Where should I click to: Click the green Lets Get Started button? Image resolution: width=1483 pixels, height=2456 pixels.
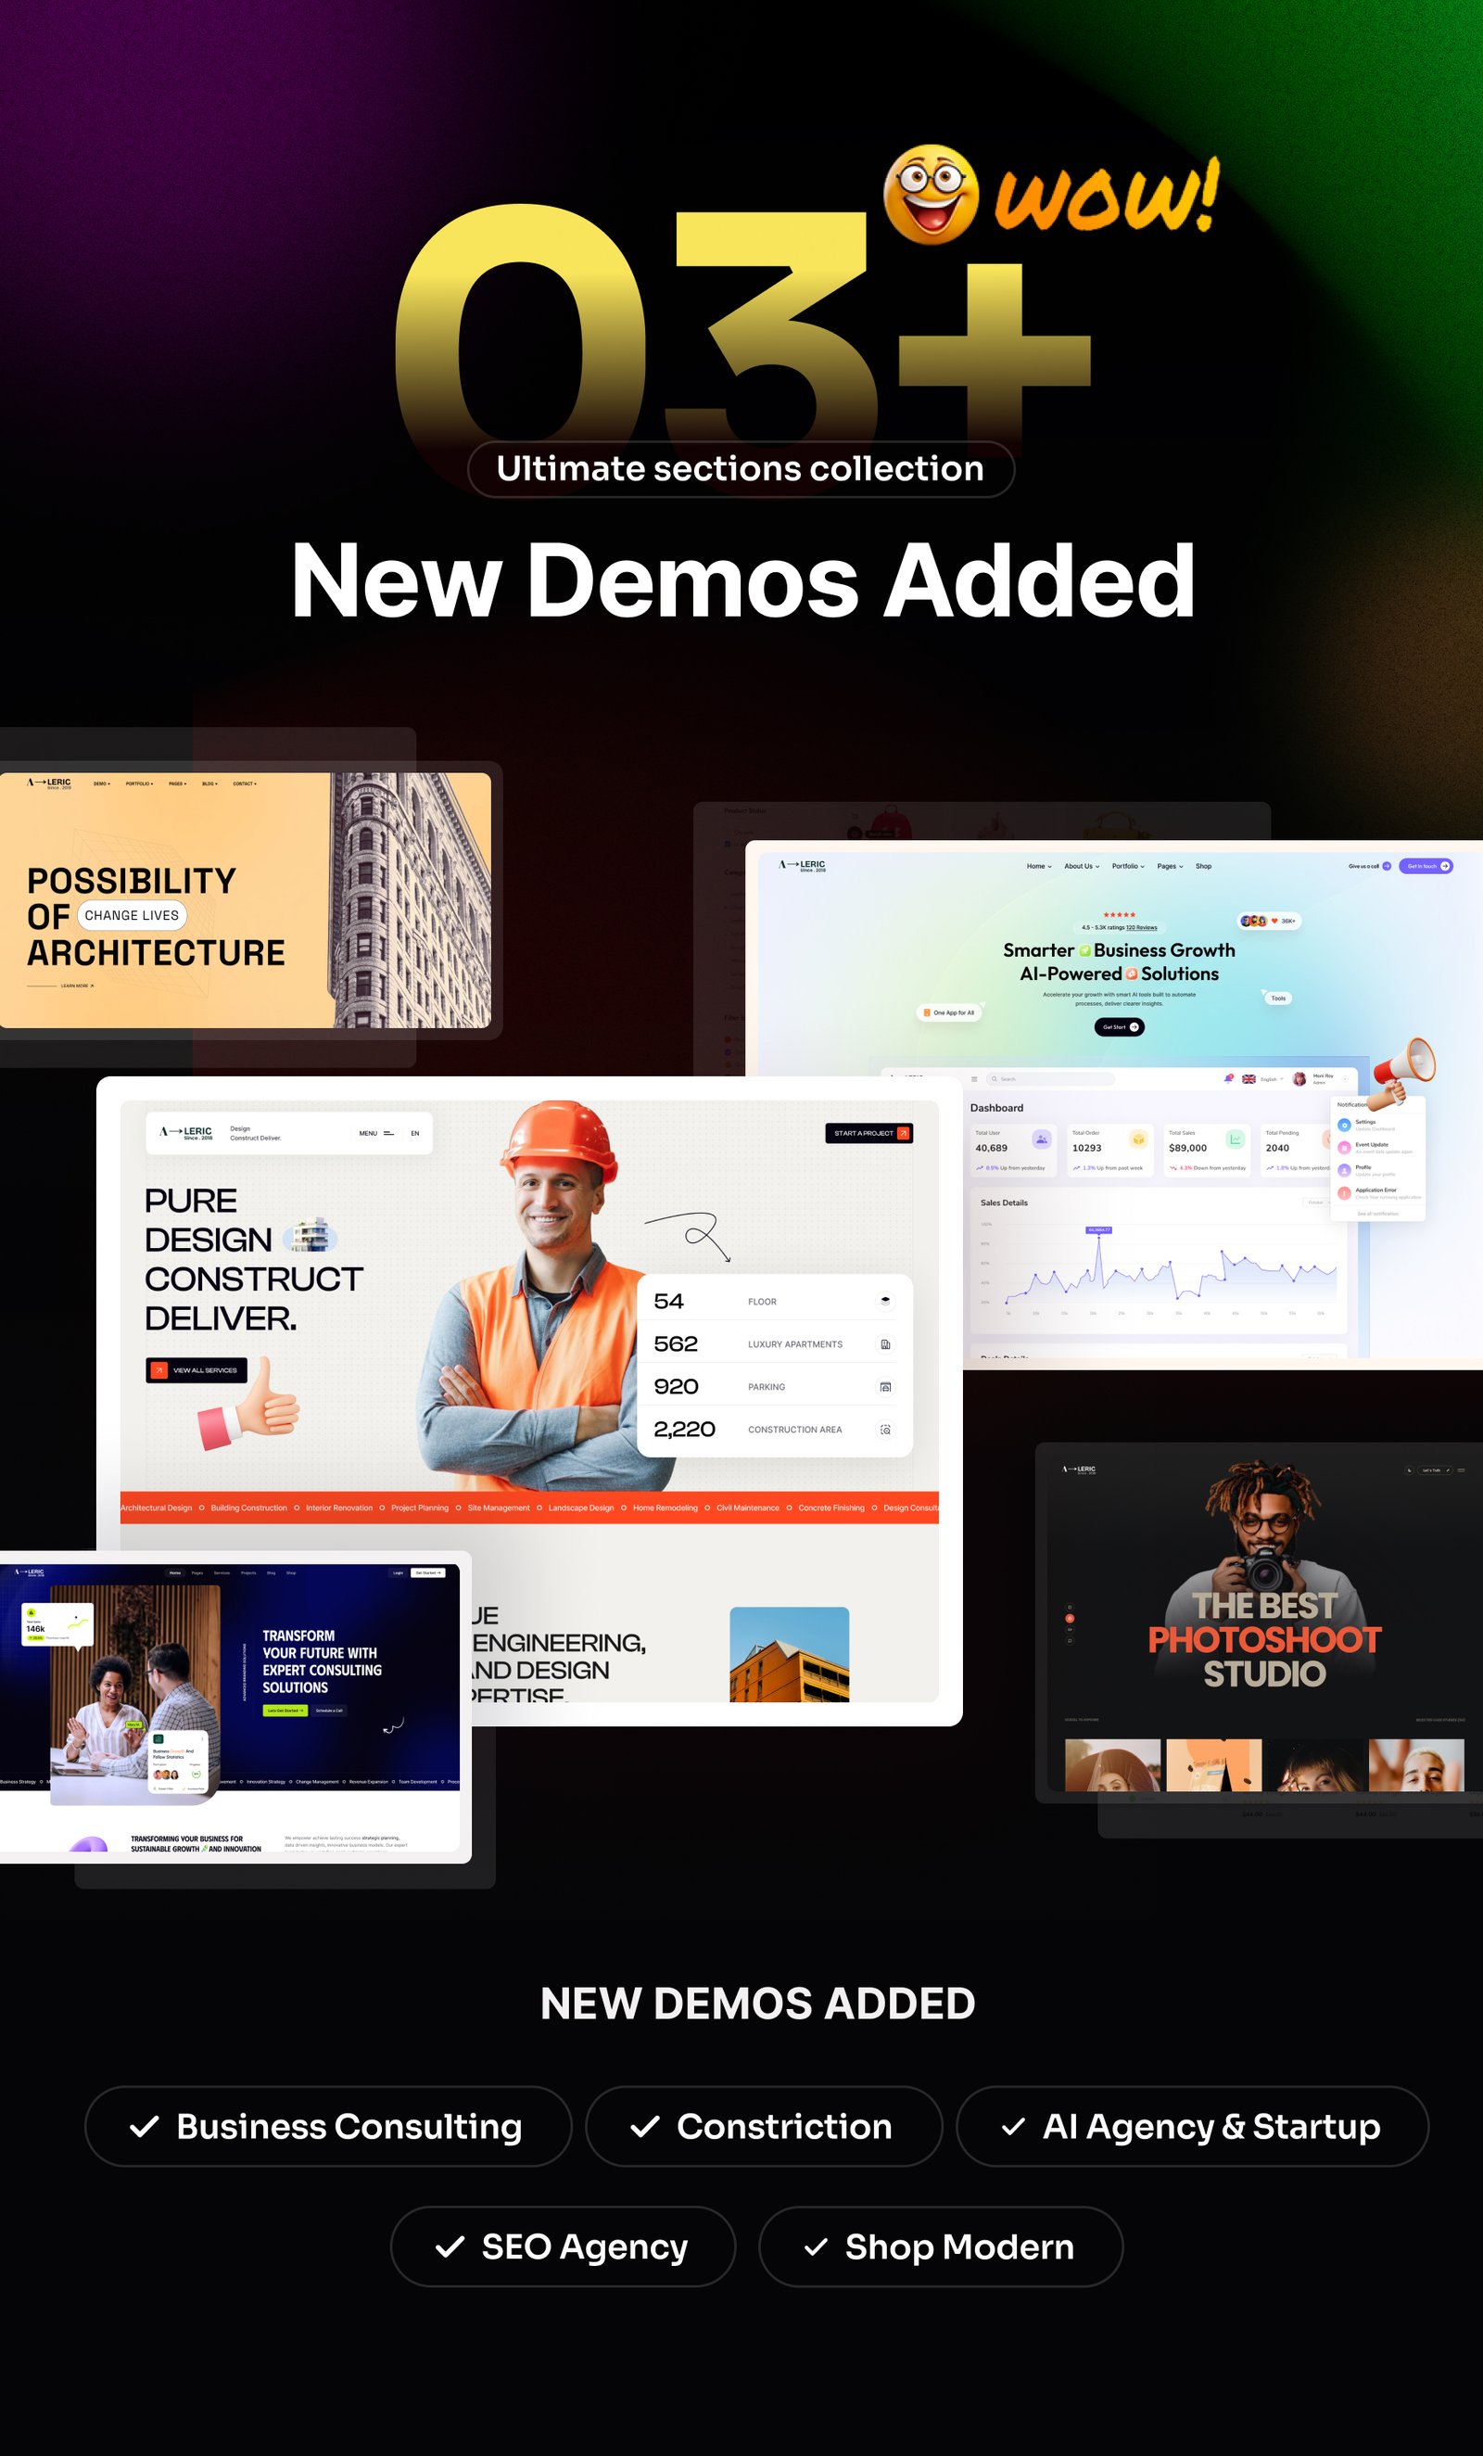[x=285, y=1711]
